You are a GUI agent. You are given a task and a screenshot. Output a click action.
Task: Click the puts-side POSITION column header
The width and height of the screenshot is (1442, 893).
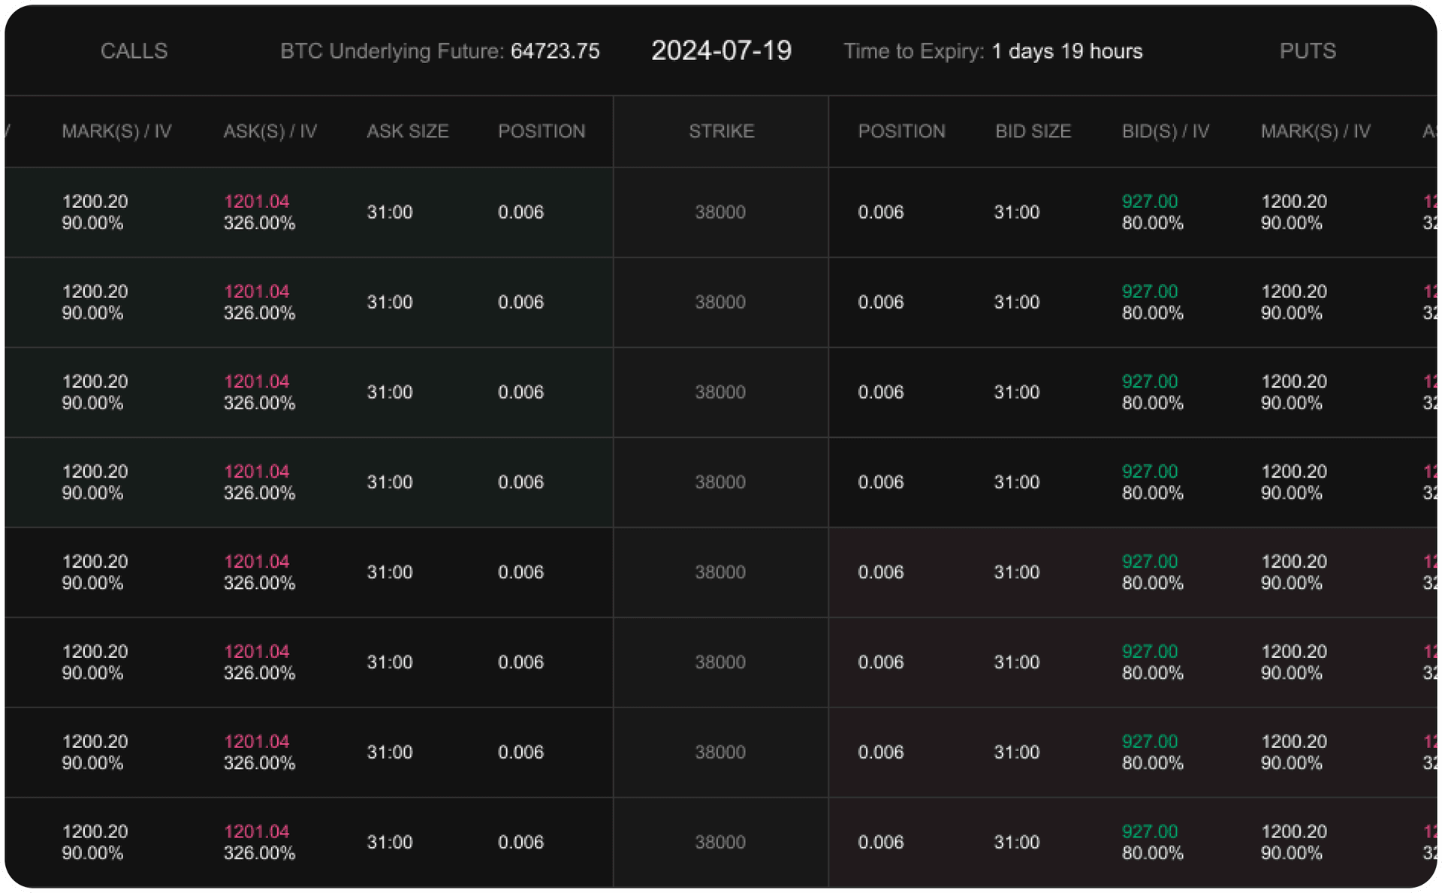[901, 131]
